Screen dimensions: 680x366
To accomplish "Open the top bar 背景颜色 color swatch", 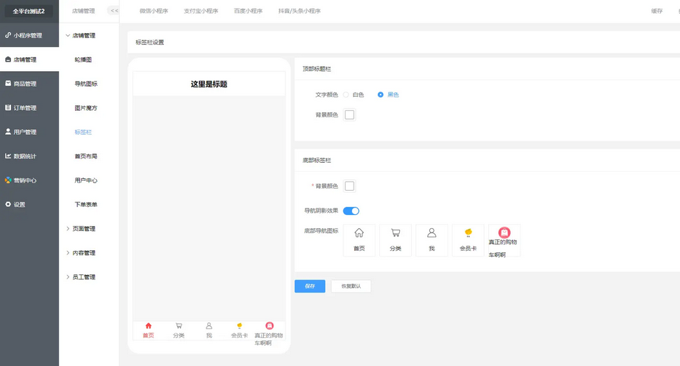I will tap(350, 115).
